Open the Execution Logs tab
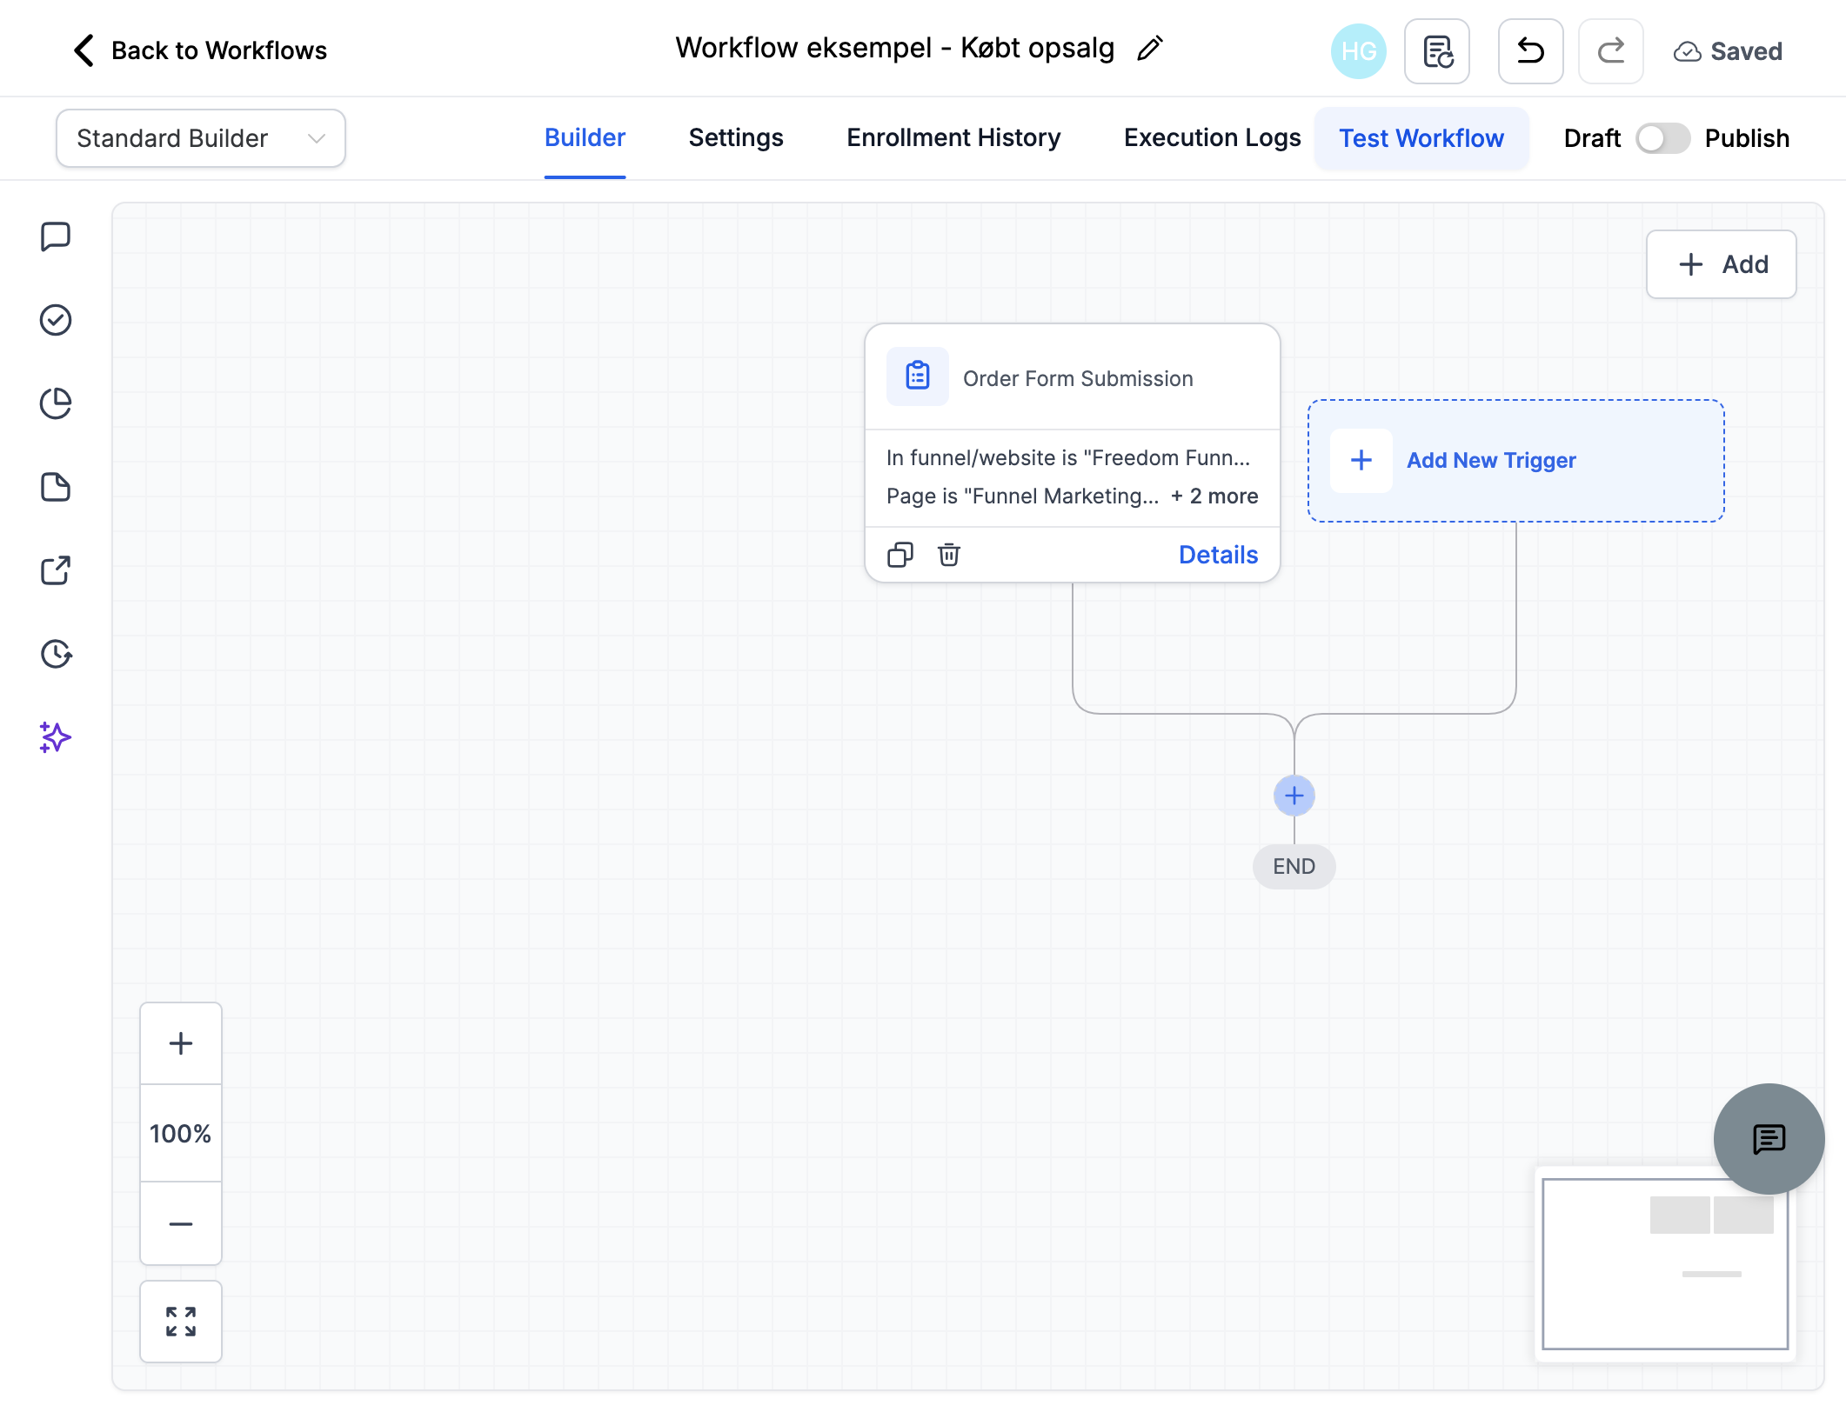This screenshot has width=1846, height=1412. [1212, 138]
